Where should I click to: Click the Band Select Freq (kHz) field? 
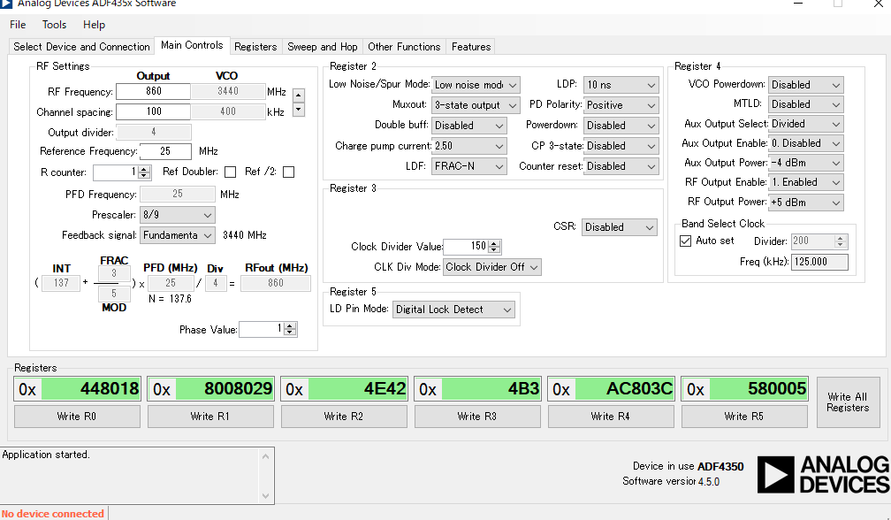819,262
